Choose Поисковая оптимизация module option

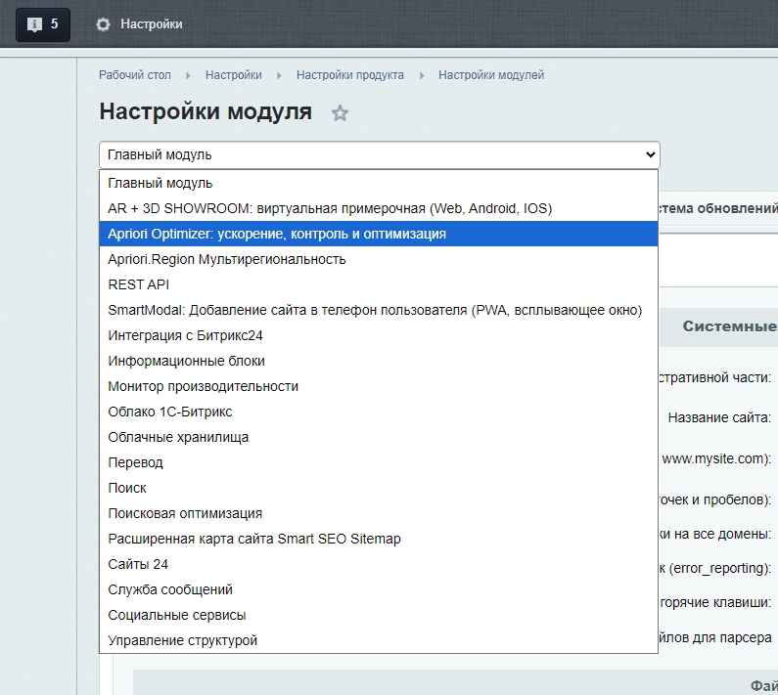185,513
